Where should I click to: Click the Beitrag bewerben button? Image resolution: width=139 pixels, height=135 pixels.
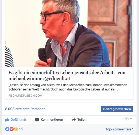point(117,109)
